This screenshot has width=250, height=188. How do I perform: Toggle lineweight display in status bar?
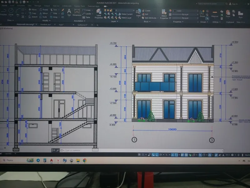pyautogui.click(x=182, y=155)
